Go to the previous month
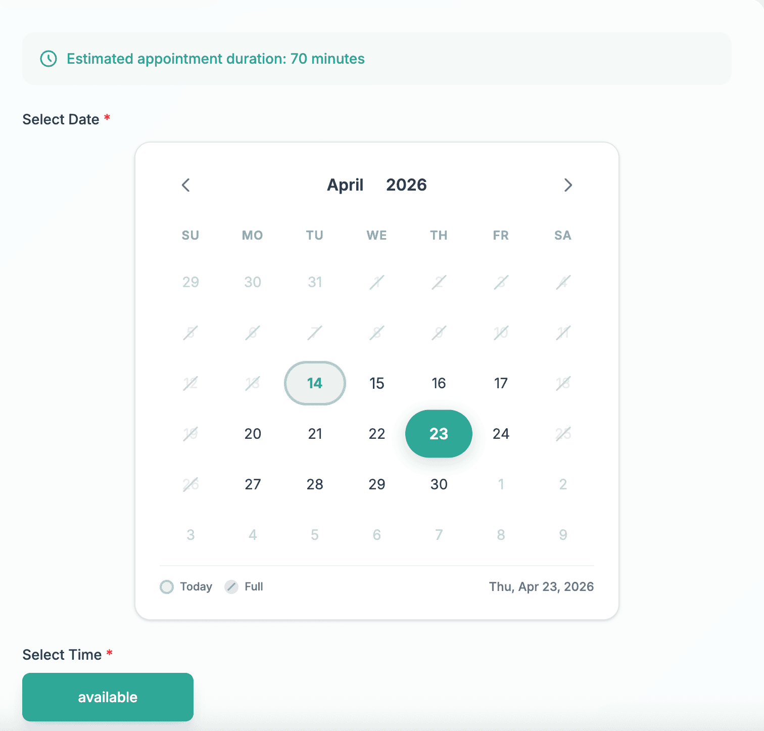The height and width of the screenshot is (731, 764). [186, 185]
